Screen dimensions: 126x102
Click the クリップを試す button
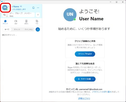[85, 54]
